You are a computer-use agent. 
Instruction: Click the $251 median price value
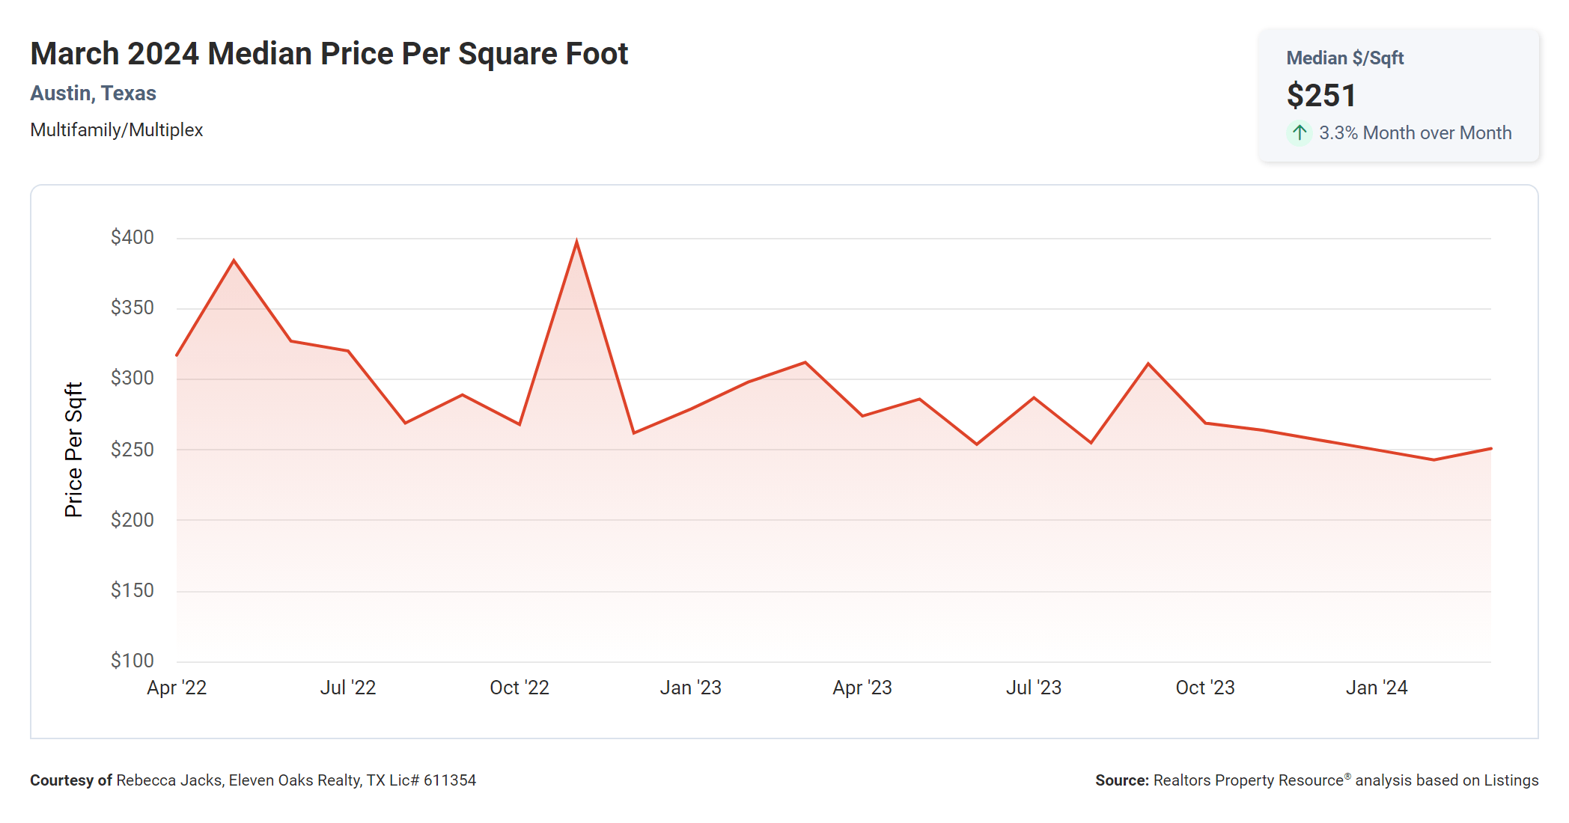point(1321,96)
